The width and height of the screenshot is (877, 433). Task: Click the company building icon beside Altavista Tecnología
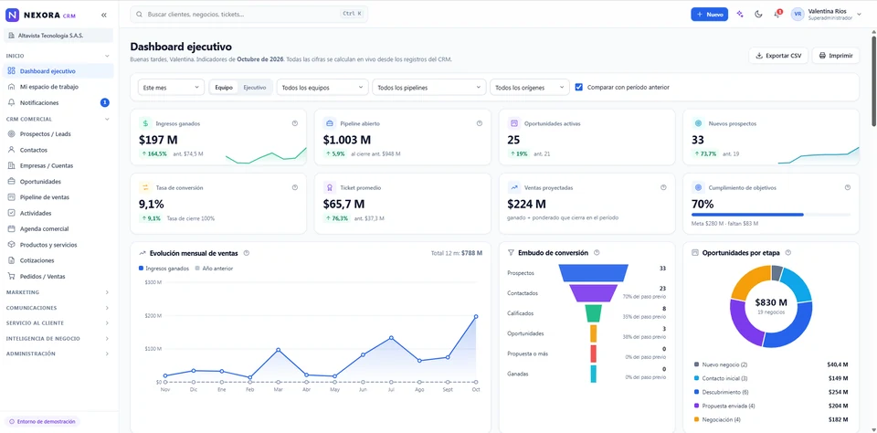point(11,36)
